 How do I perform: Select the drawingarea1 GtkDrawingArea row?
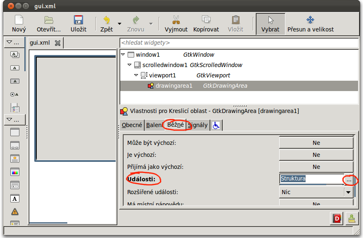click(x=239, y=86)
